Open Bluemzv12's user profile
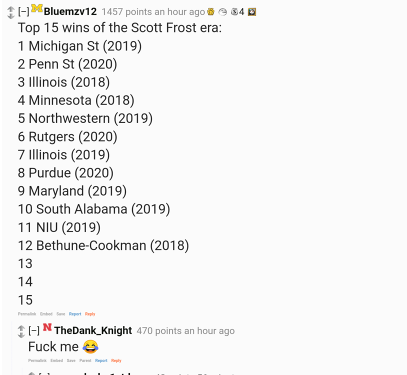 [70, 11]
